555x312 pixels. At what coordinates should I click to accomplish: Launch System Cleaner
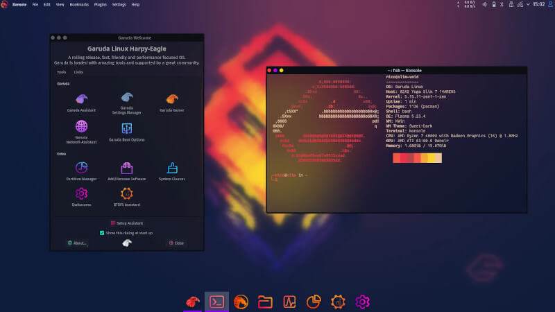pyautogui.click(x=171, y=171)
